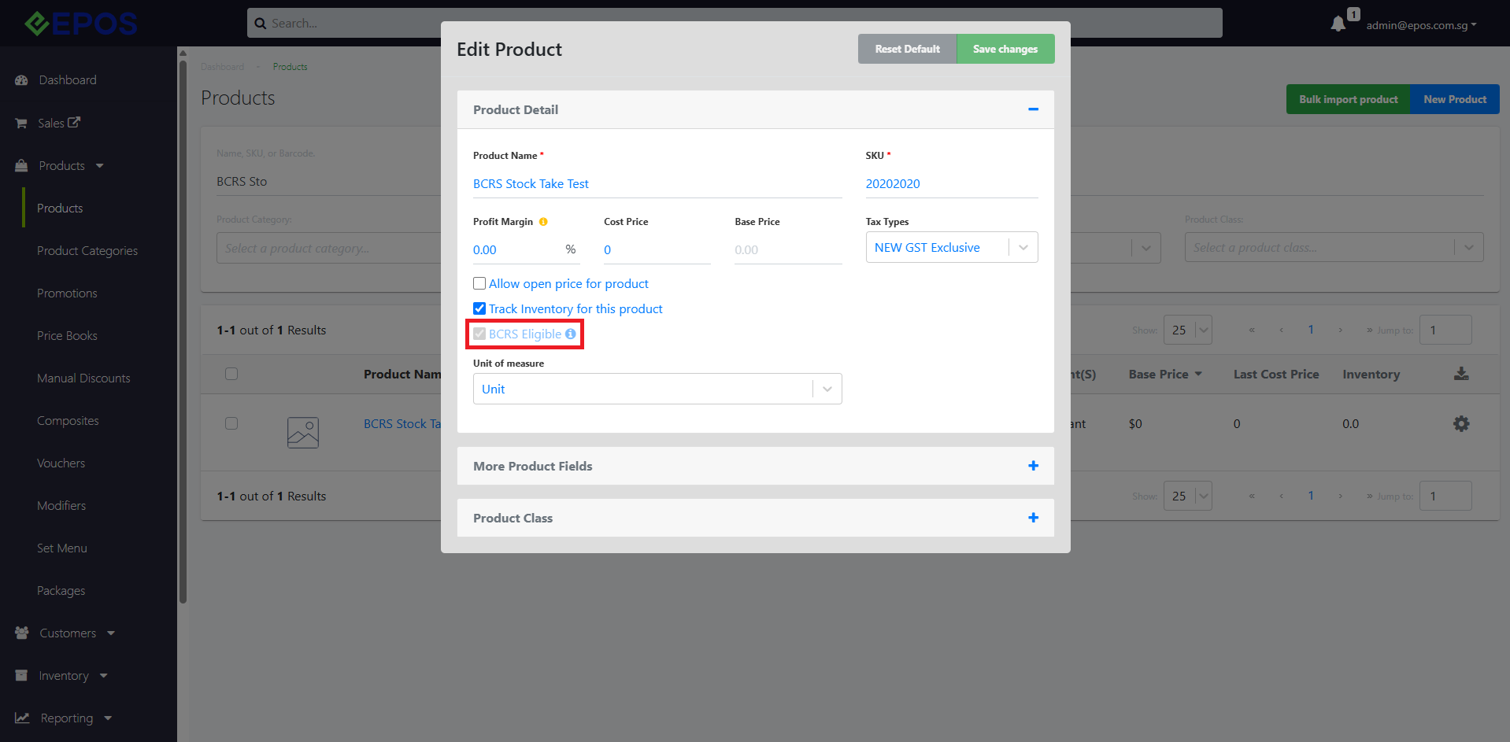Tick the select-all checkbox in table header
The height and width of the screenshot is (742, 1510).
231,374
